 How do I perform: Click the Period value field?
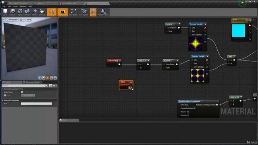coord(28,95)
